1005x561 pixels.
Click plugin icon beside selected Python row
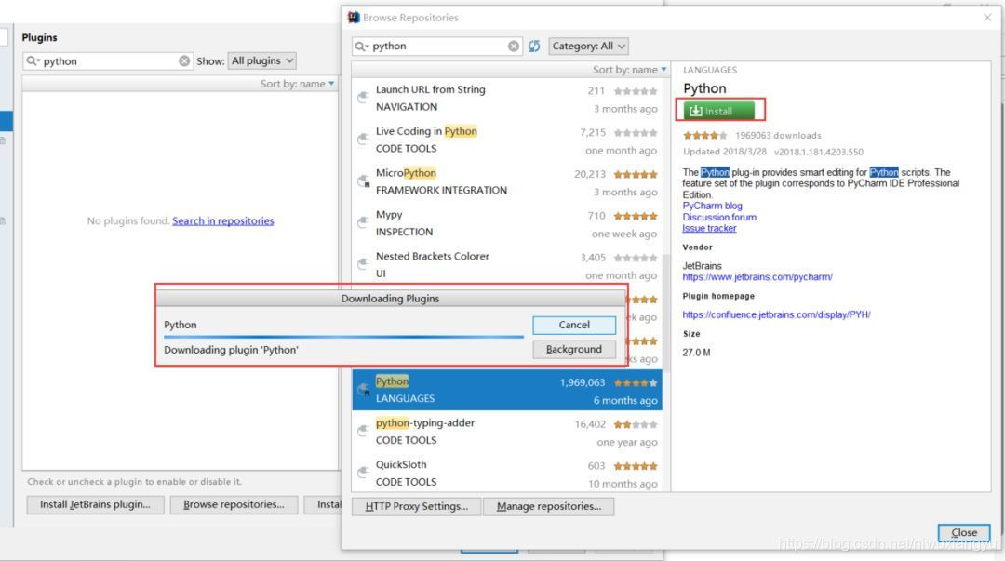pos(364,389)
